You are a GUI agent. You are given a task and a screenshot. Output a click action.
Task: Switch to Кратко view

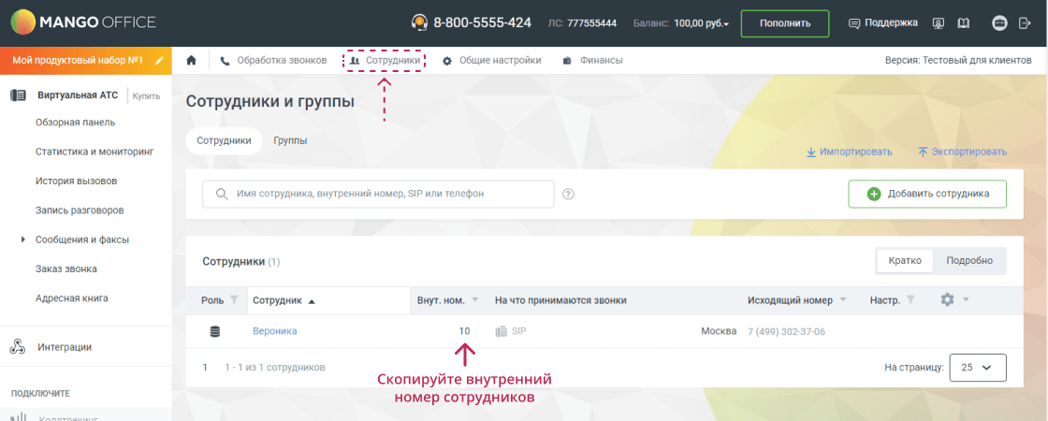tap(905, 261)
